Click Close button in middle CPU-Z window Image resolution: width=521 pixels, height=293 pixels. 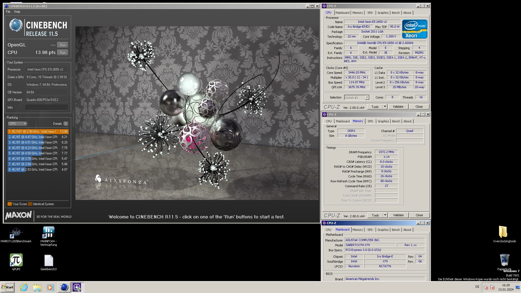tap(419, 215)
